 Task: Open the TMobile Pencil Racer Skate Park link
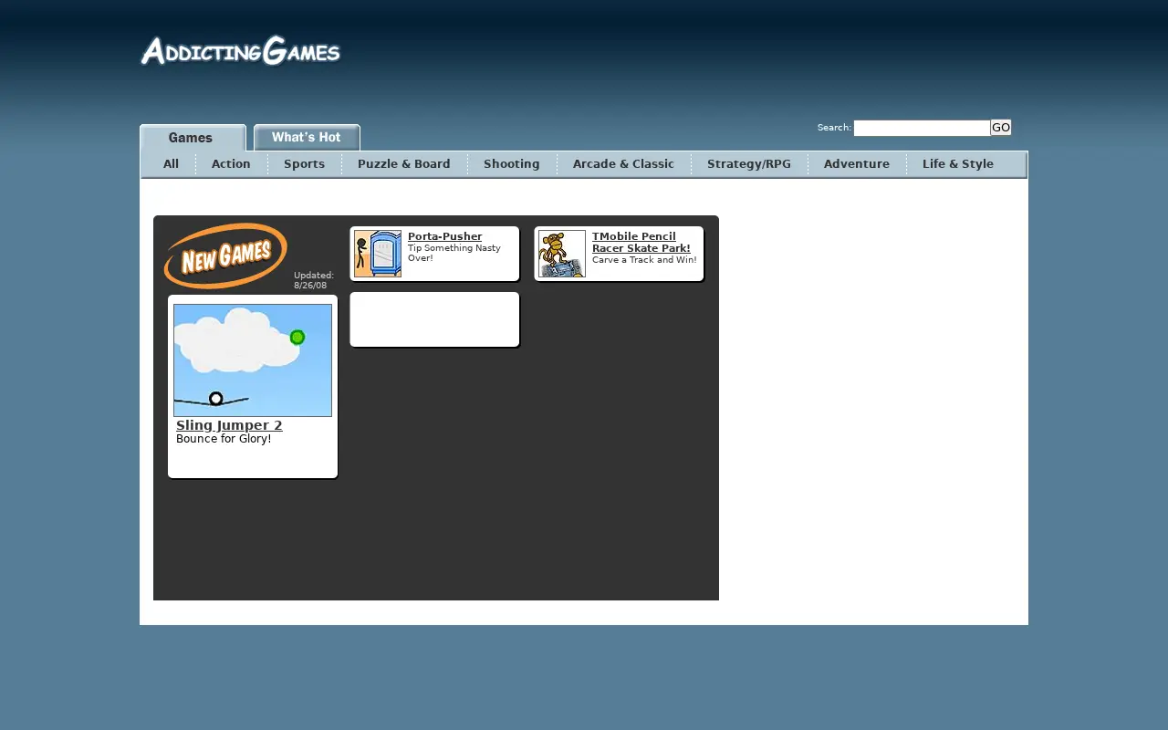click(x=641, y=243)
